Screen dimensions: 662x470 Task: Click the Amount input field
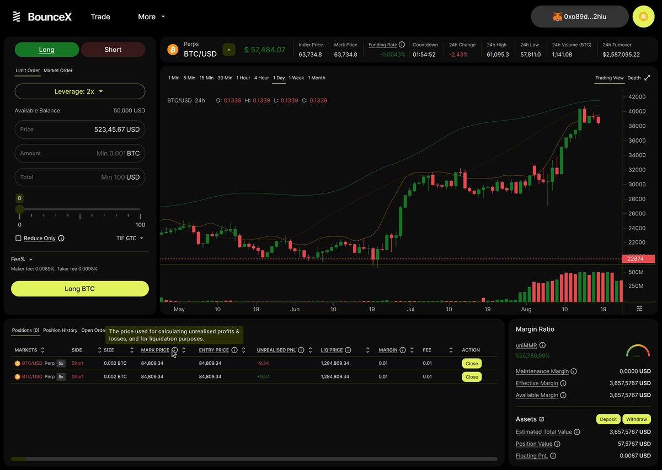(80, 153)
